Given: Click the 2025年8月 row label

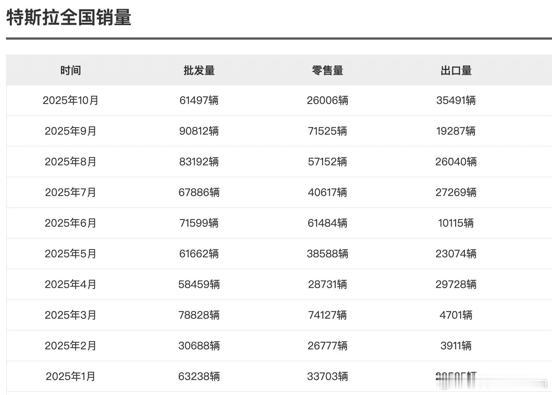Looking at the screenshot, I should pos(70,162).
